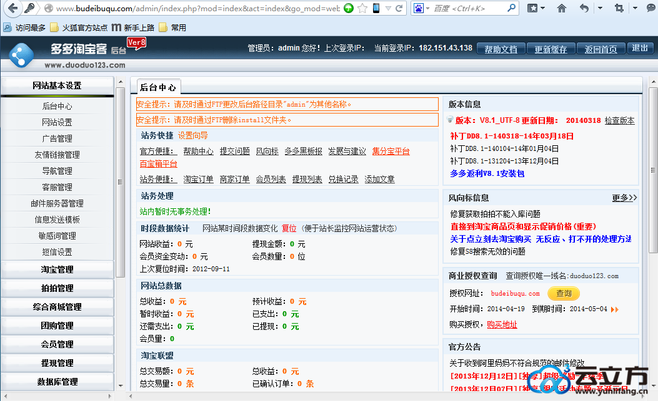Click the 返回首页 header button
Viewport: 658px width, 401px height.
pos(601,49)
